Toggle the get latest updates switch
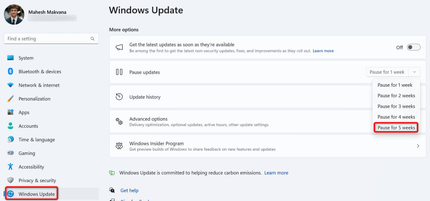430x201 pixels. [x=413, y=47]
